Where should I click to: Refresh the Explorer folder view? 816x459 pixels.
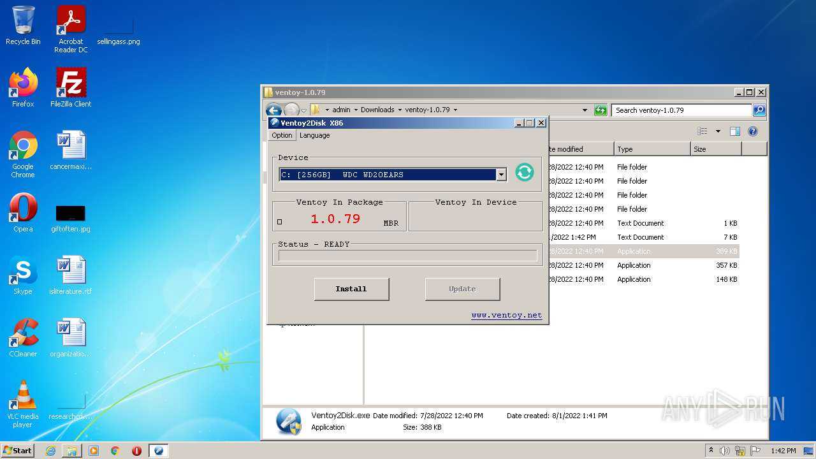tap(601, 110)
